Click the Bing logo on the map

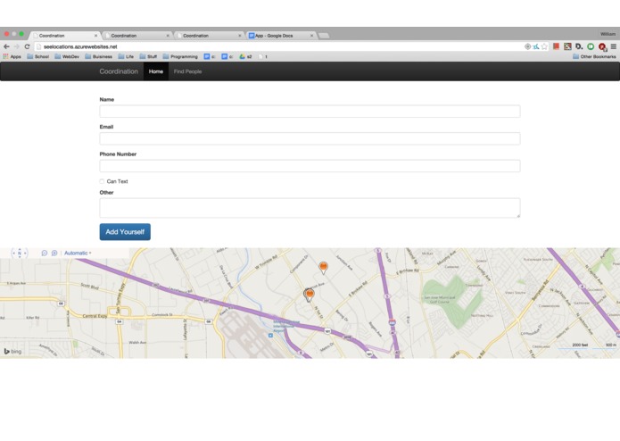(12, 351)
